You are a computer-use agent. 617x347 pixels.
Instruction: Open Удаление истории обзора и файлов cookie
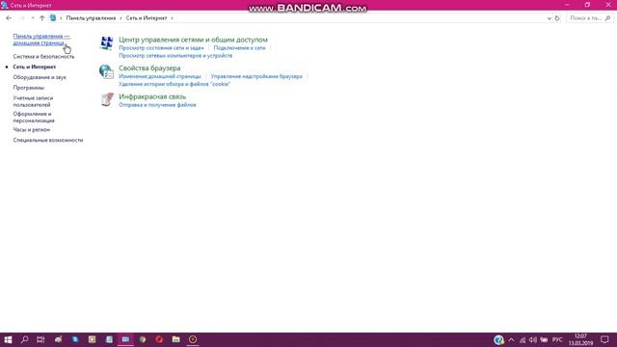point(174,84)
